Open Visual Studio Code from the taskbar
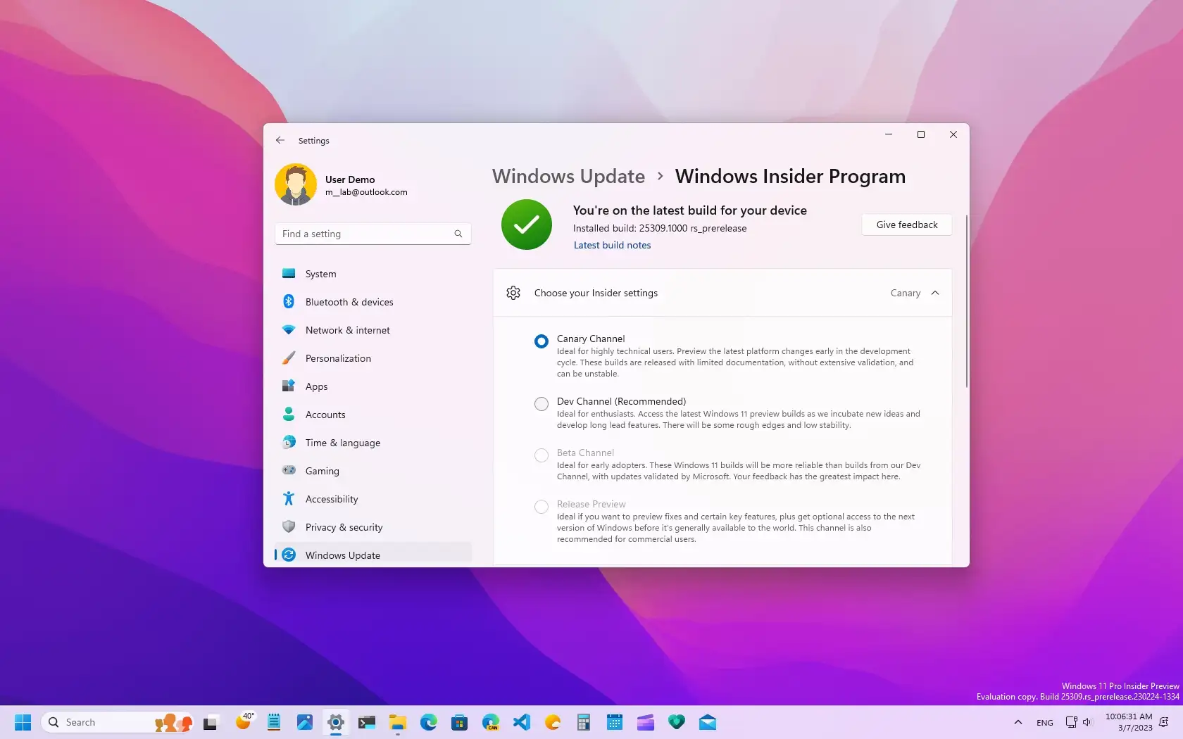The width and height of the screenshot is (1183, 739). [x=522, y=722]
